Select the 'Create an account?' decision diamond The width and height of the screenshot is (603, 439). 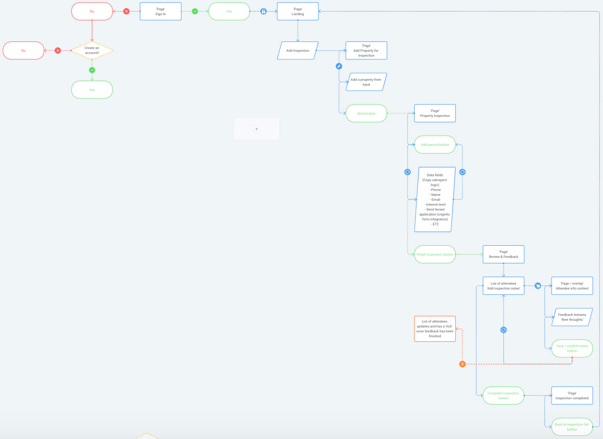[x=92, y=50]
